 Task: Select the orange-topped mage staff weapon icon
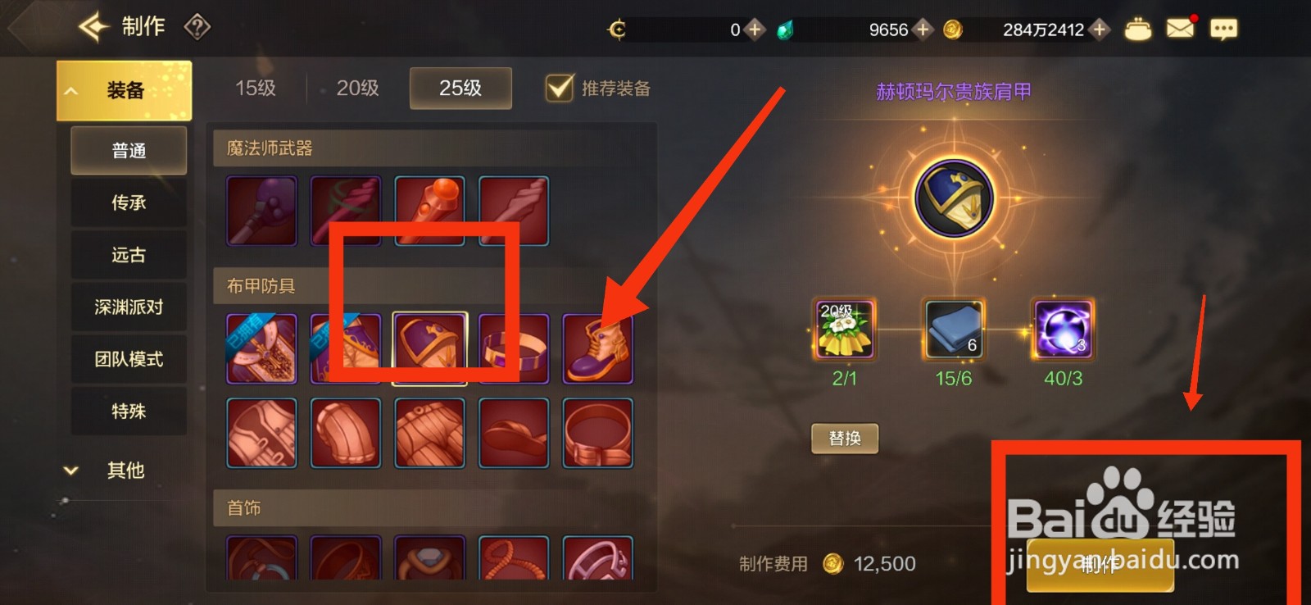point(429,211)
